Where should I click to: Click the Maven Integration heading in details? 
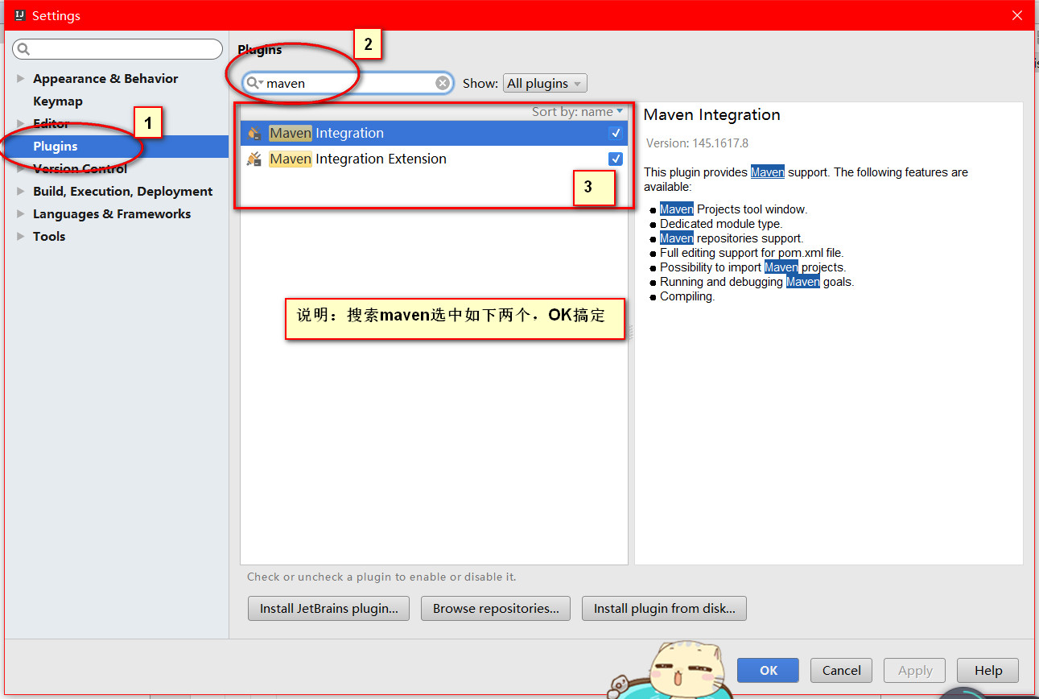coord(712,115)
